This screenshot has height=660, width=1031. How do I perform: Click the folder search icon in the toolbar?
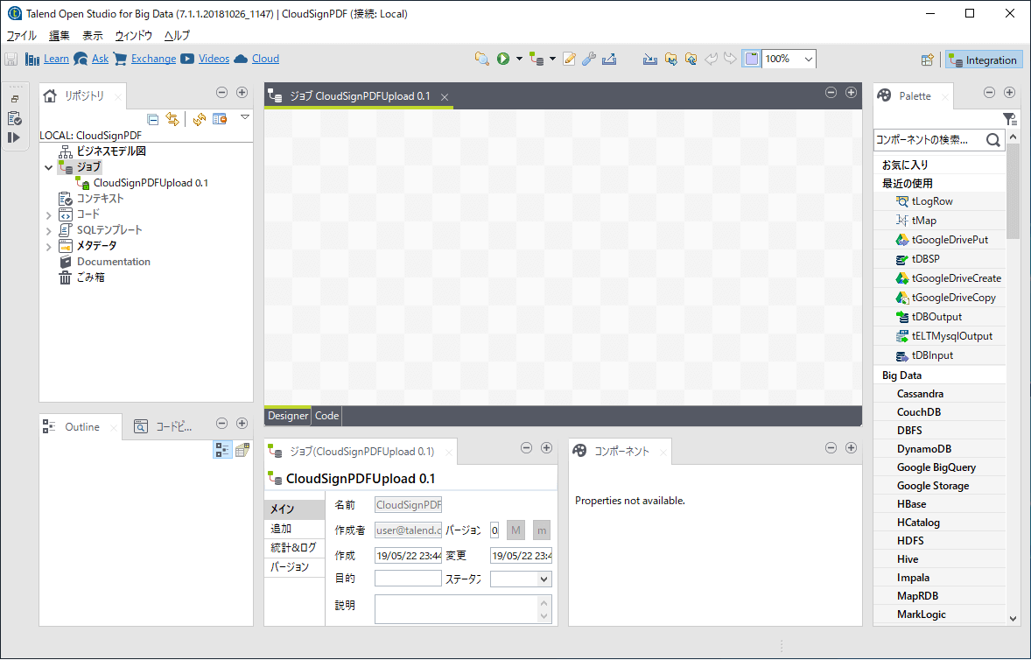(482, 60)
